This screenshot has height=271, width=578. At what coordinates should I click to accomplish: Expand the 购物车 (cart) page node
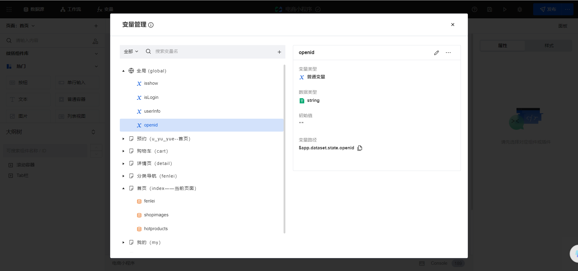123,151
